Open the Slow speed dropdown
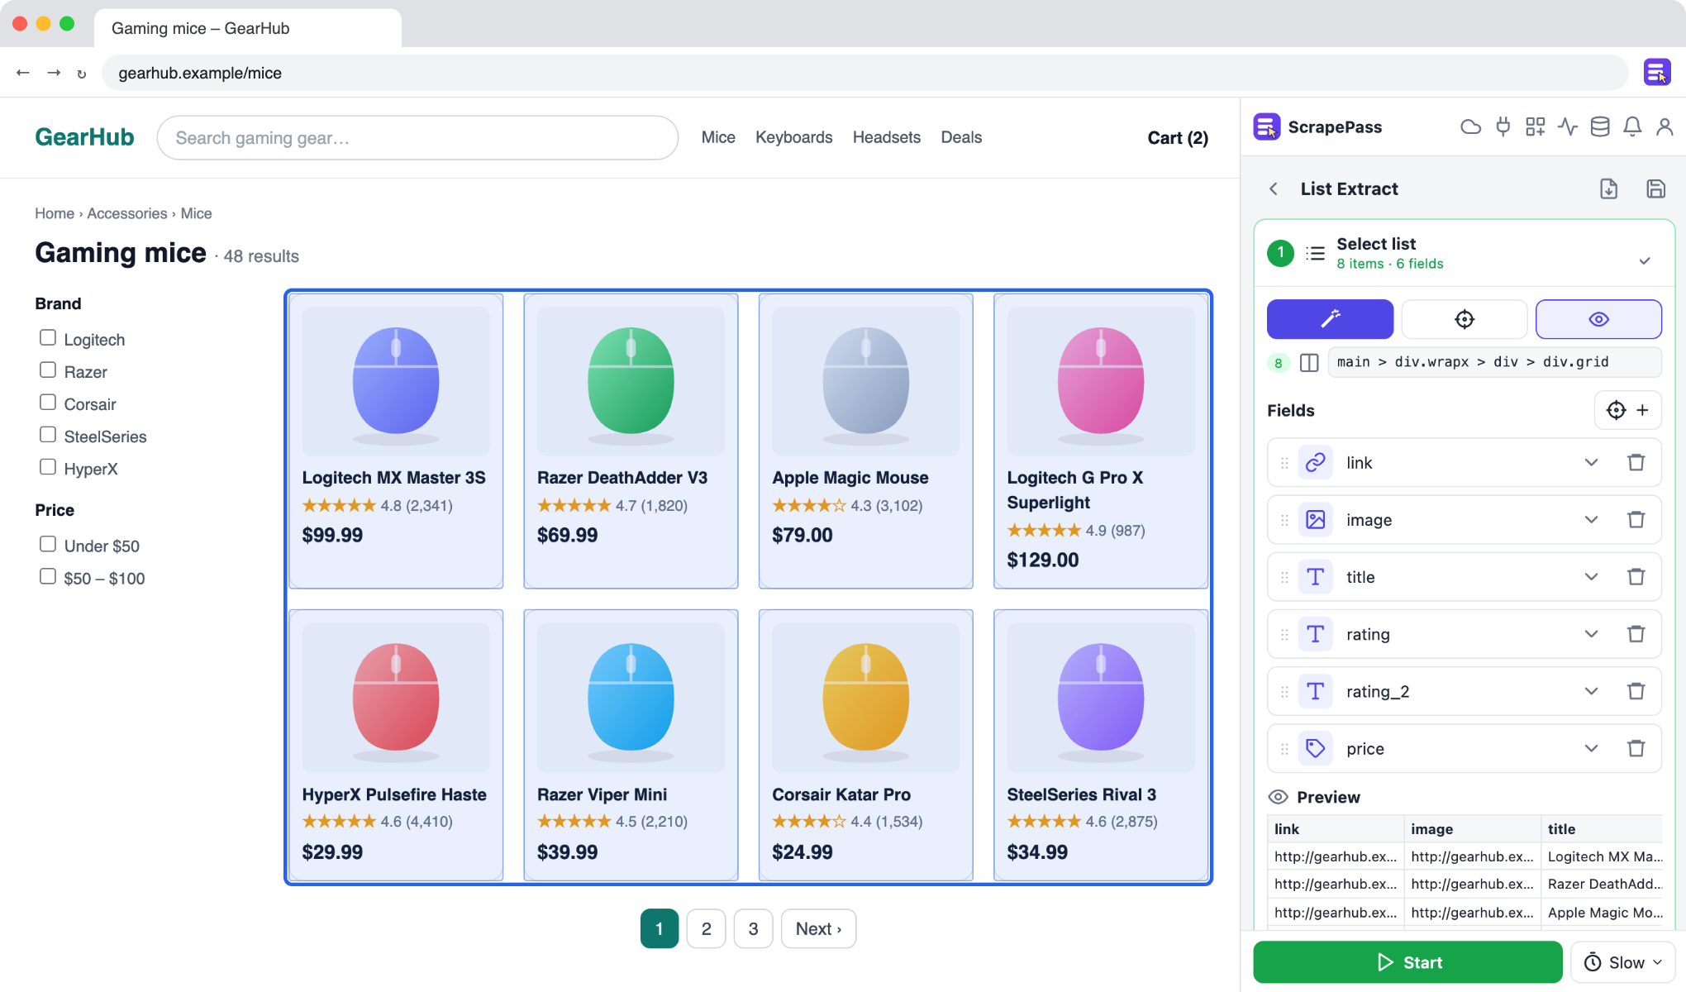Screen dimensions: 1686x992 [1622, 962]
